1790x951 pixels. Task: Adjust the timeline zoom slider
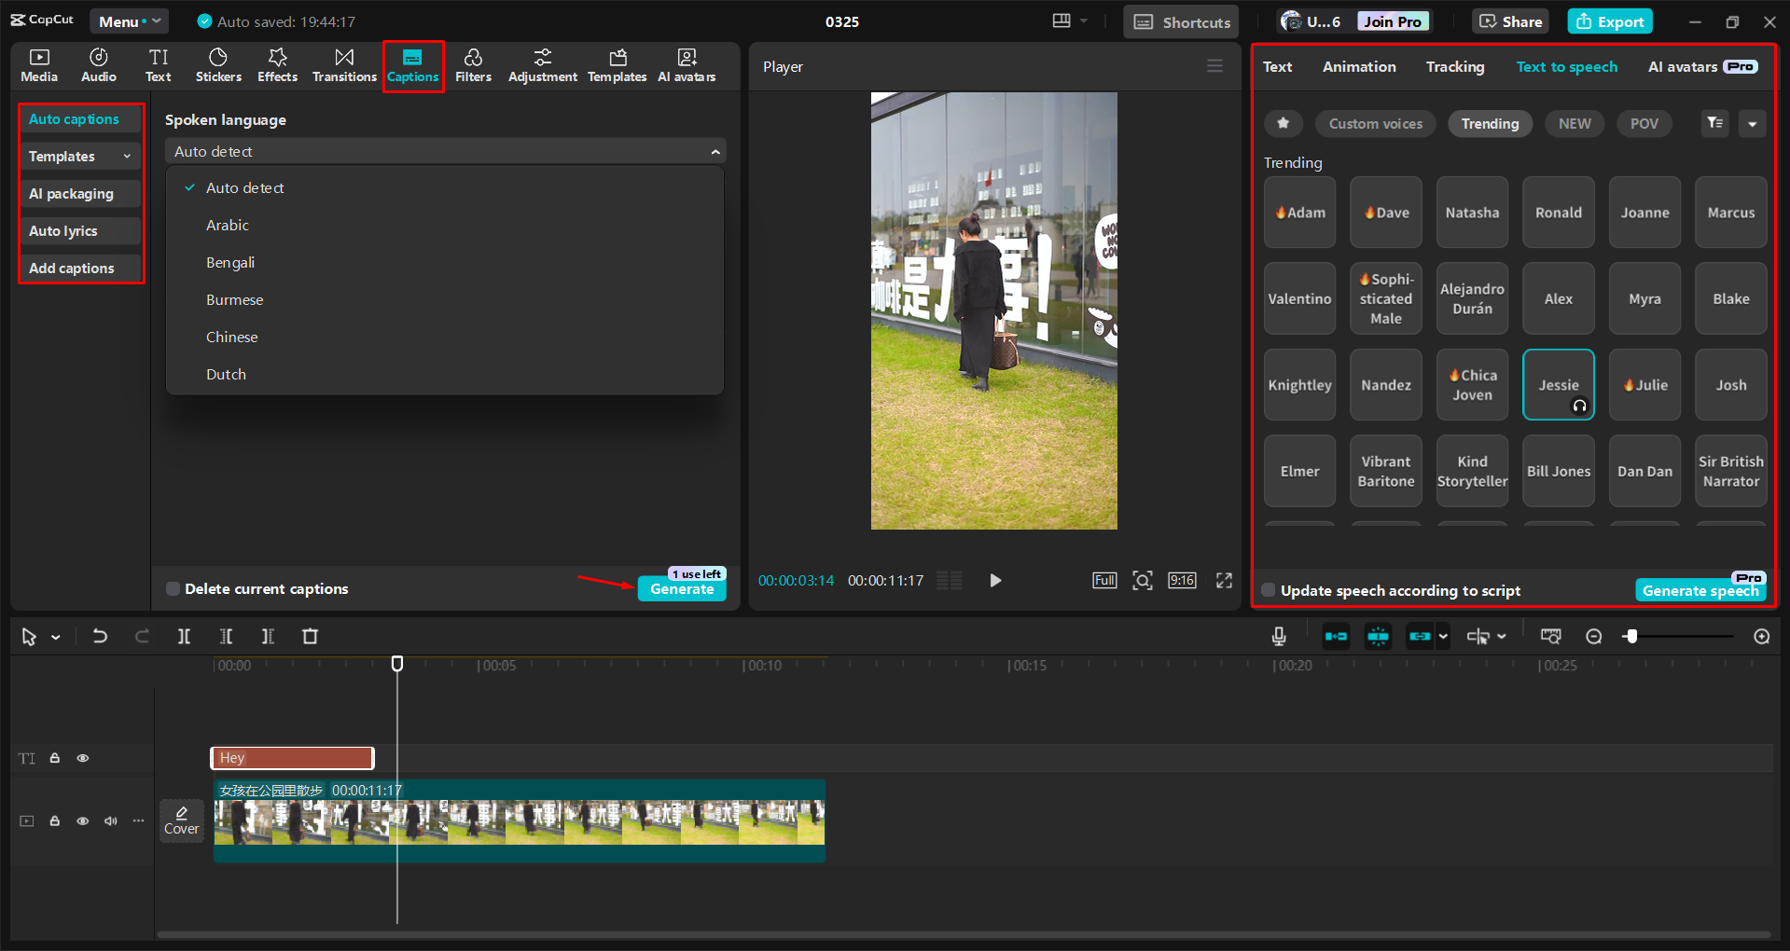pos(1631,636)
